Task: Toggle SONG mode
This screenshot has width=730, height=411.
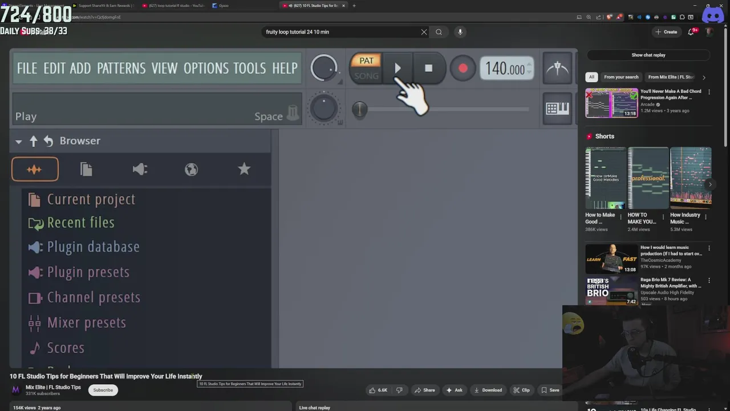Action: tap(366, 76)
